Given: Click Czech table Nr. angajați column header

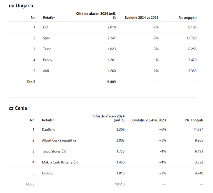Looking at the screenshot, I should pyautogui.click(x=194, y=120).
